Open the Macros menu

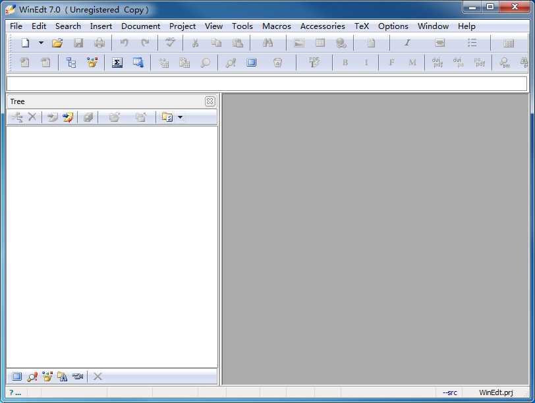click(x=276, y=26)
